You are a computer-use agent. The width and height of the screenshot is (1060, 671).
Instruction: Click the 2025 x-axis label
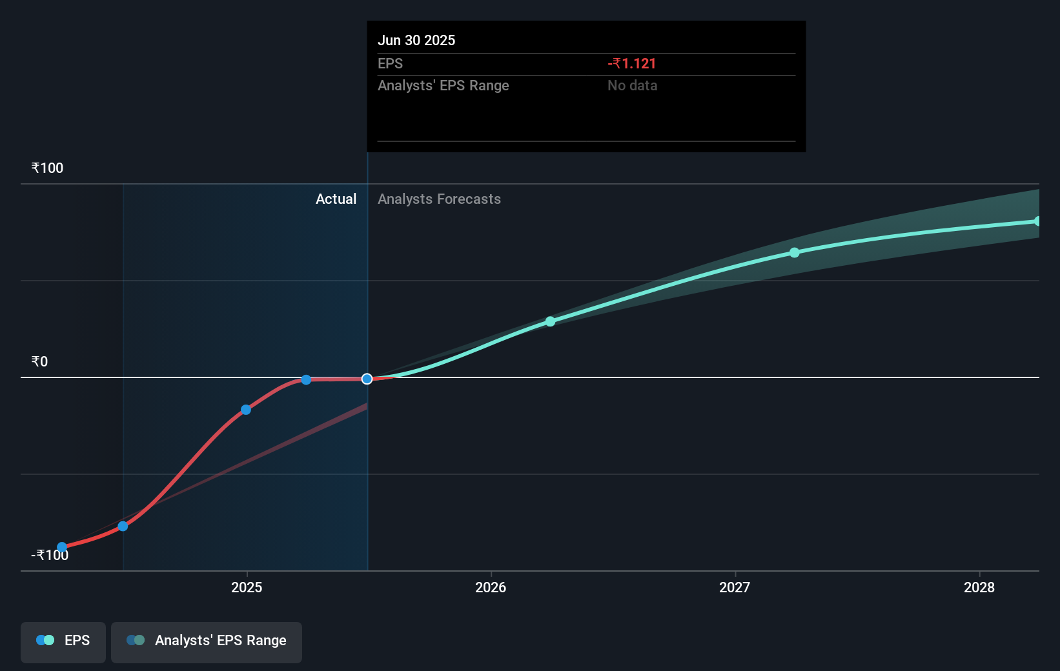tap(247, 587)
